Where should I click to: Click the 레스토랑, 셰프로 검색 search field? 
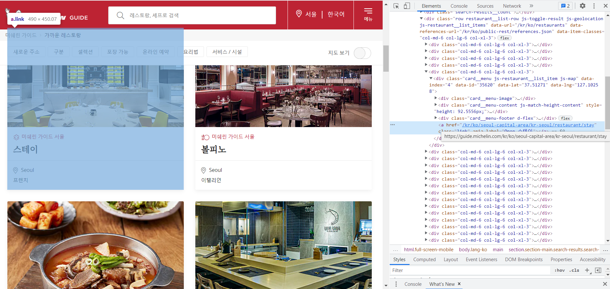192,15
